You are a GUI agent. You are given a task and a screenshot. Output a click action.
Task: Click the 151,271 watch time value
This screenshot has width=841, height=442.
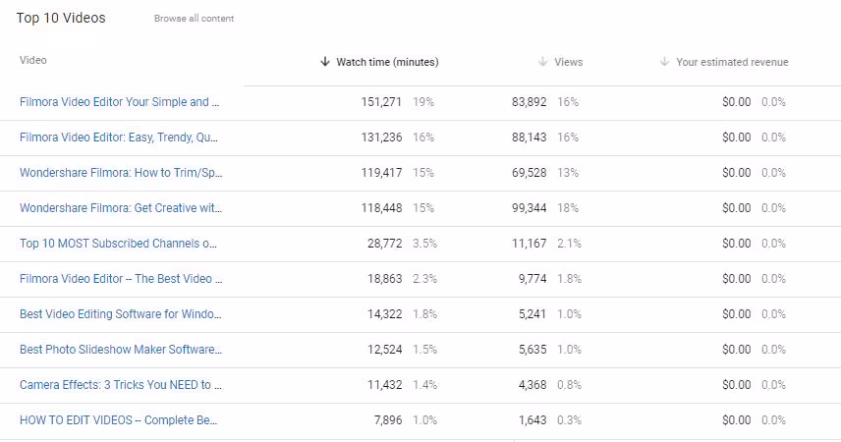(x=382, y=102)
